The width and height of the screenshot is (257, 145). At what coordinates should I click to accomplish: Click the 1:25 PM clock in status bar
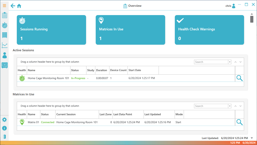(235, 143)
